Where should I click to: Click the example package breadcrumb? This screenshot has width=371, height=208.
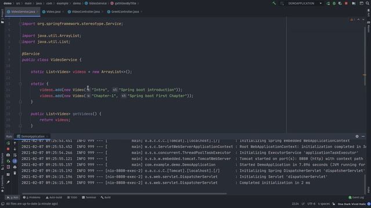pos(63,3)
